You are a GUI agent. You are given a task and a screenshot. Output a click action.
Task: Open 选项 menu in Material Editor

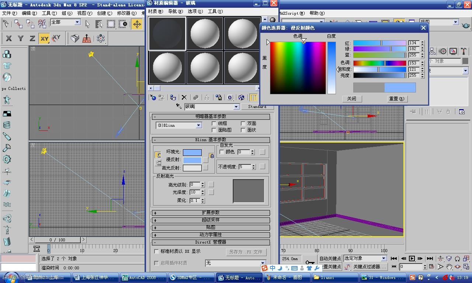coord(195,11)
